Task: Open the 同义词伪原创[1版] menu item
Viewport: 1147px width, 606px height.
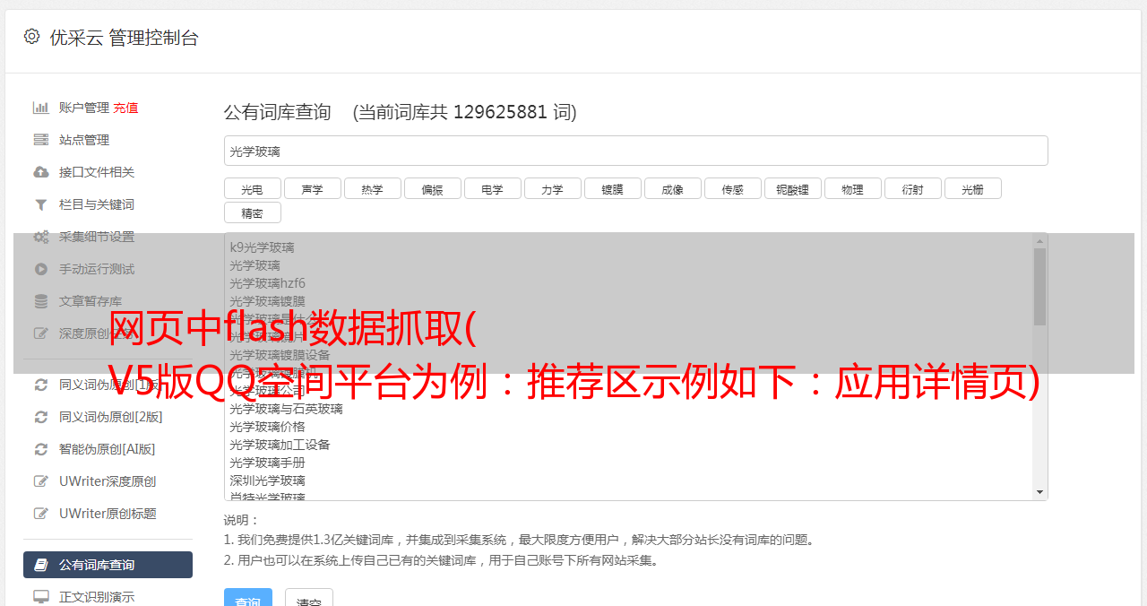Action: coord(108,385)
